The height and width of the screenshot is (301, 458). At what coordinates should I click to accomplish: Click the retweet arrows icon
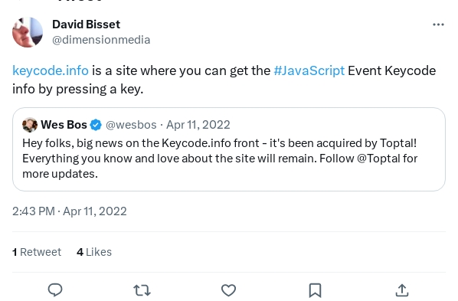[142, 290]
